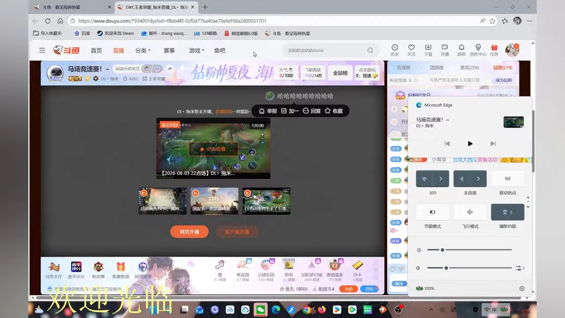565x318 pixels.
Task: Add page to favorites star icon
Action: (492, 21)
